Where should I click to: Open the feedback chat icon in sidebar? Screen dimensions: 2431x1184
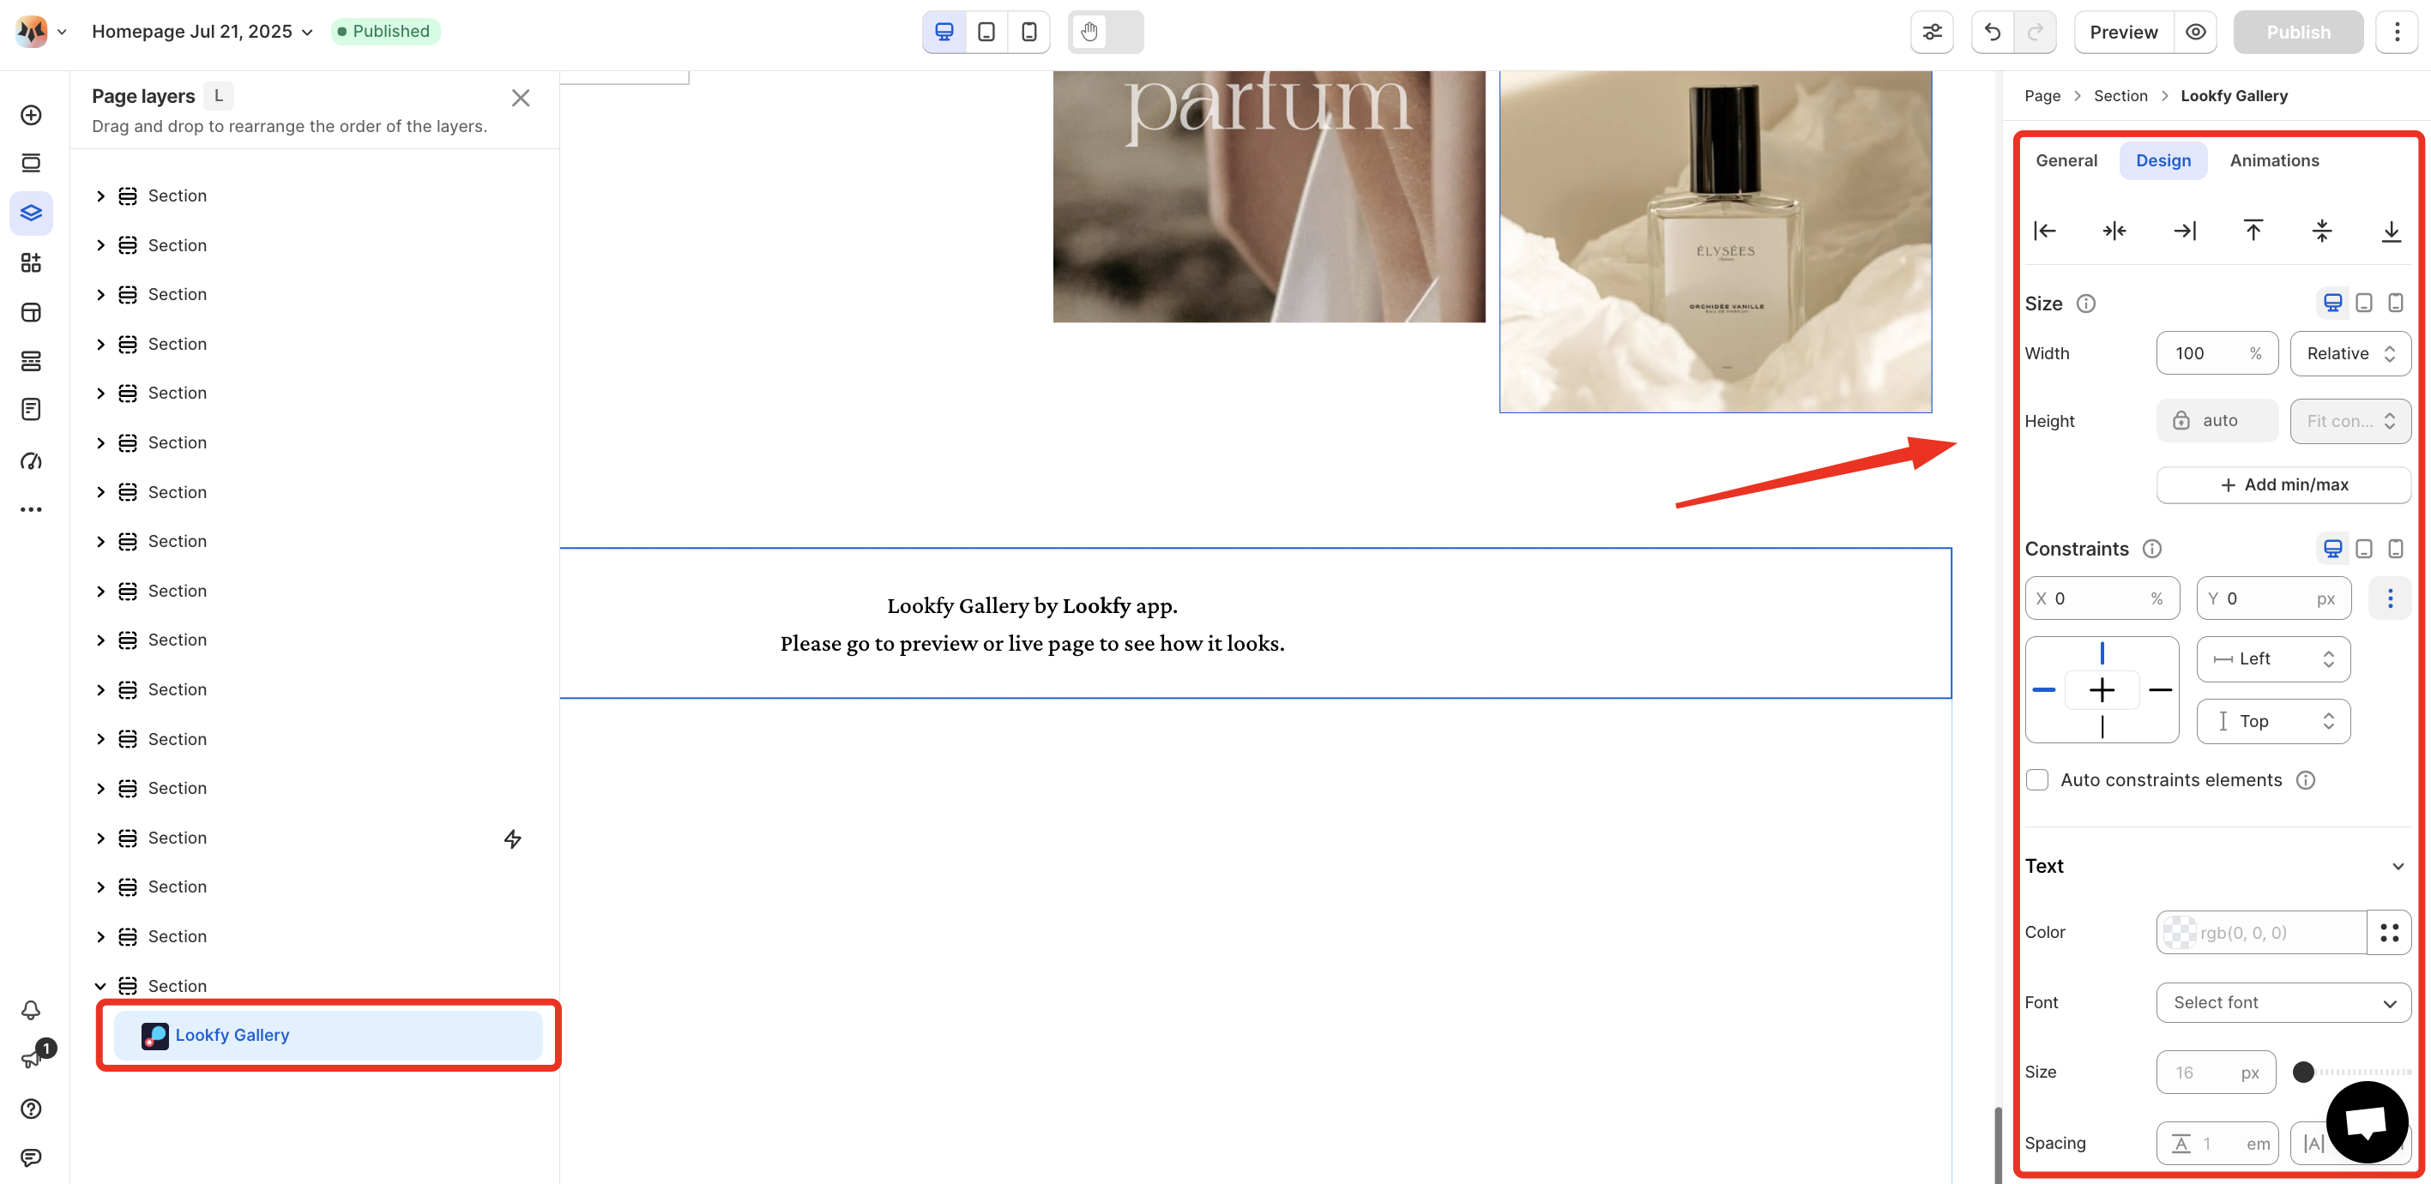click(x=31, y=1157)
